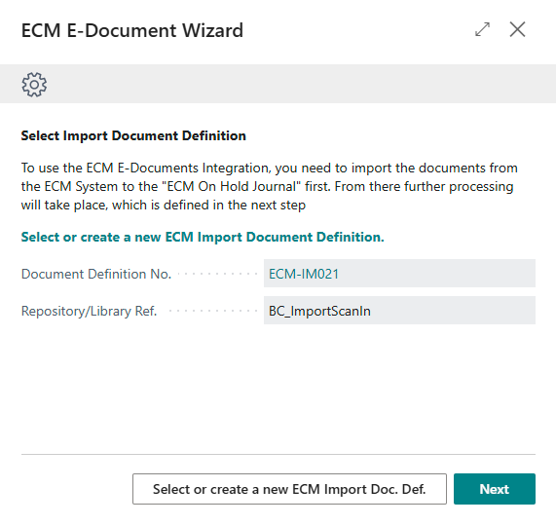The height and width of the screenshot is (525, 556).
Task: Click the BC_ImportScanIn repository reference field
Action: 399,311
